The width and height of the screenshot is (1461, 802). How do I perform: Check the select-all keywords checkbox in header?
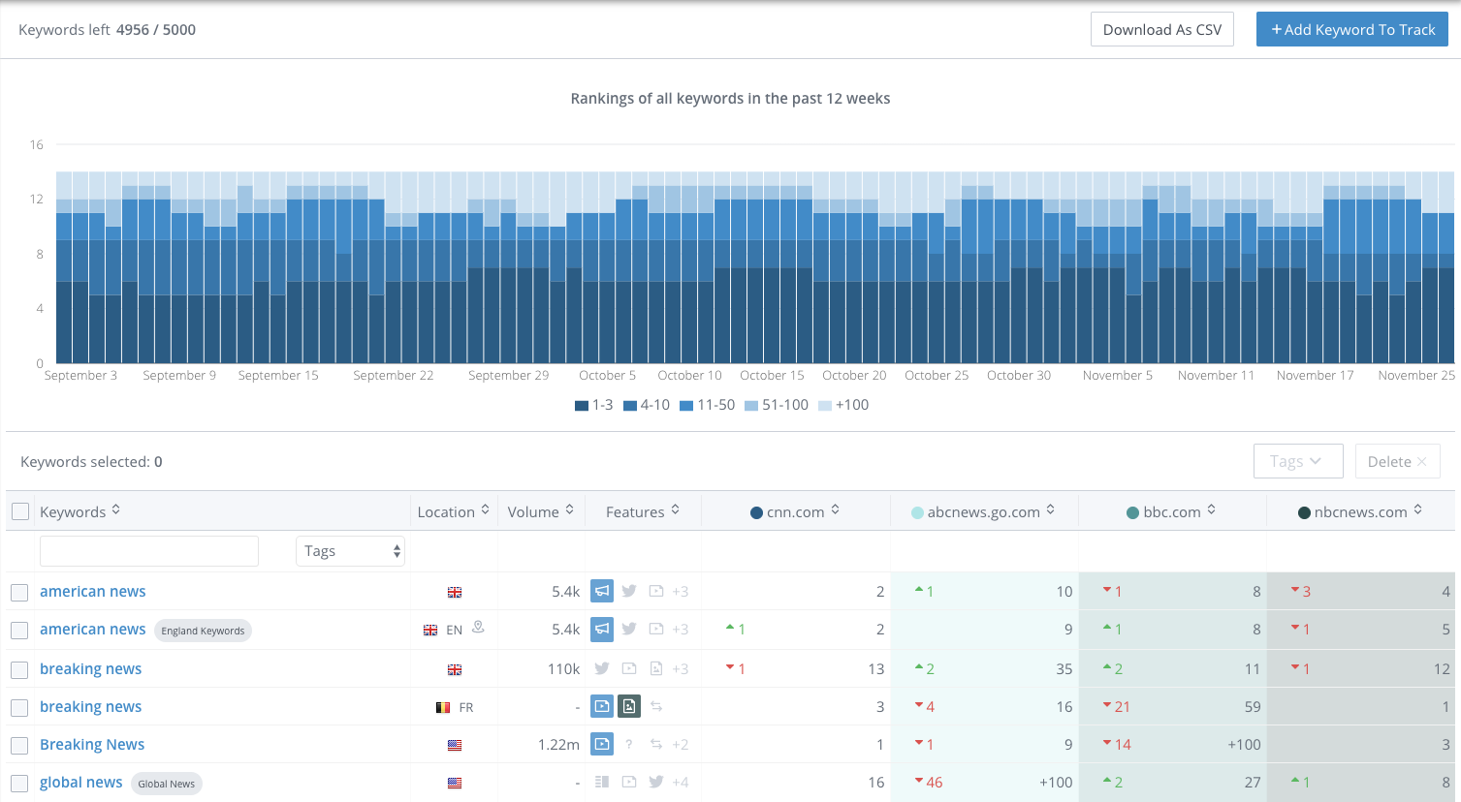20,511
